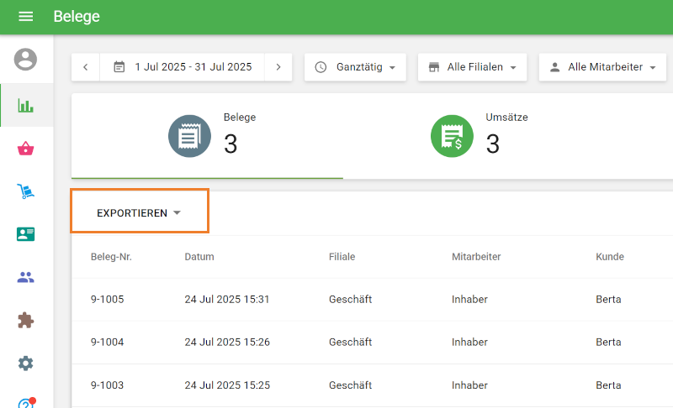Go to next date period
The width and height of the screenshot is (673, 408).
point(278,67)
